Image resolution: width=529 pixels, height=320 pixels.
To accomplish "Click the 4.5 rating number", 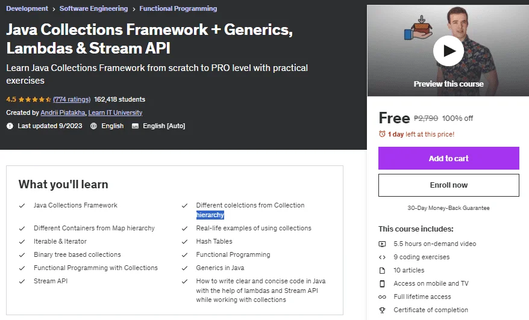I will (11, 99).
